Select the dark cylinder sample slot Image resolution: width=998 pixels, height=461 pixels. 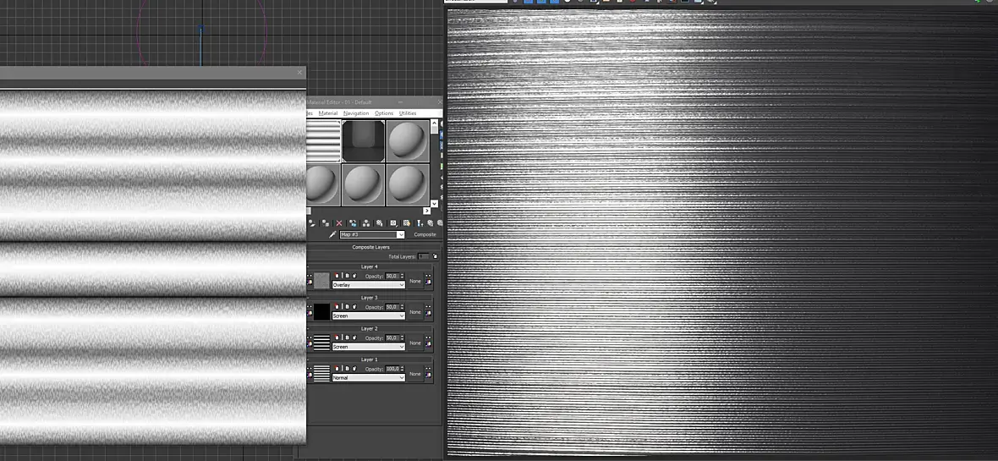364,141
